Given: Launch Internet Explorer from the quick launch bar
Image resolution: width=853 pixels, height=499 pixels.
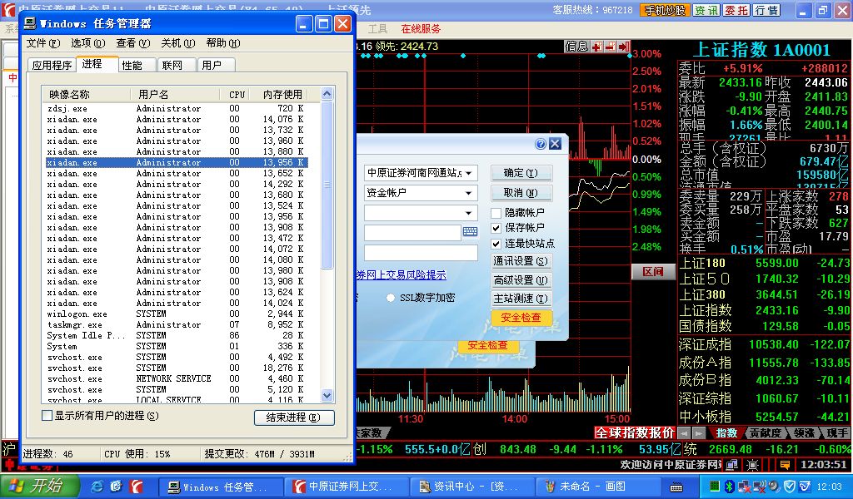Looking at the screenshot, I should [97, 486].
